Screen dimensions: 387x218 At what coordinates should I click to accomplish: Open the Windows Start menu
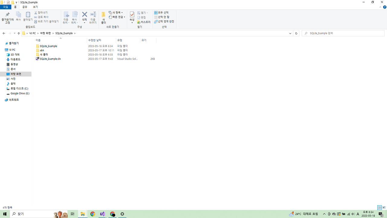[5, 214]
